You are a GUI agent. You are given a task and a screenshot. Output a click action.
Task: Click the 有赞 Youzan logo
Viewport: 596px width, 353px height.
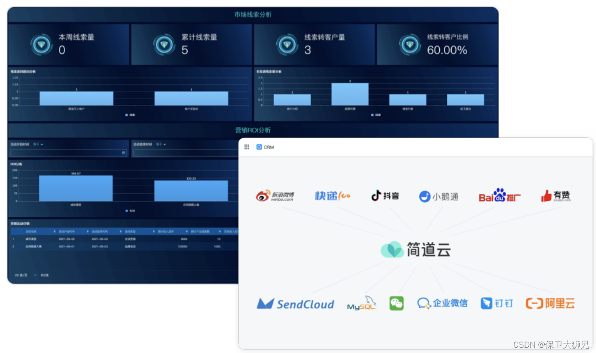point(556,196)
